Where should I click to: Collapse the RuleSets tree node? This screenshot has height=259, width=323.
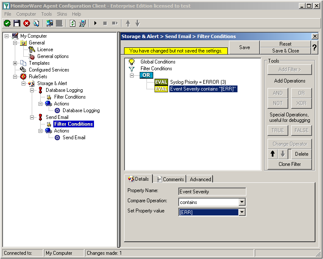click(x=15, y=77)
